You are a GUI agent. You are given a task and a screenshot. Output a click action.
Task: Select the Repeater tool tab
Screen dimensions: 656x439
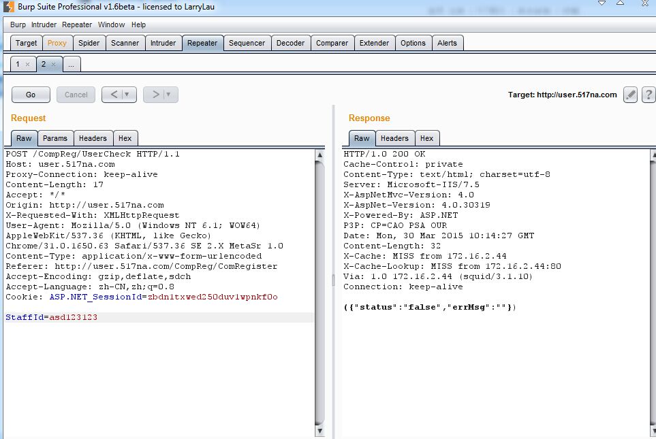pyautogui.click(x=202, y=43)
